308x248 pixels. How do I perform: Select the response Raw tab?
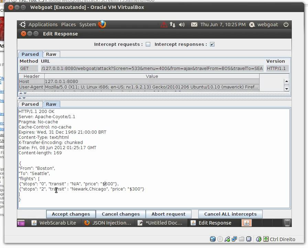[51, 104]
